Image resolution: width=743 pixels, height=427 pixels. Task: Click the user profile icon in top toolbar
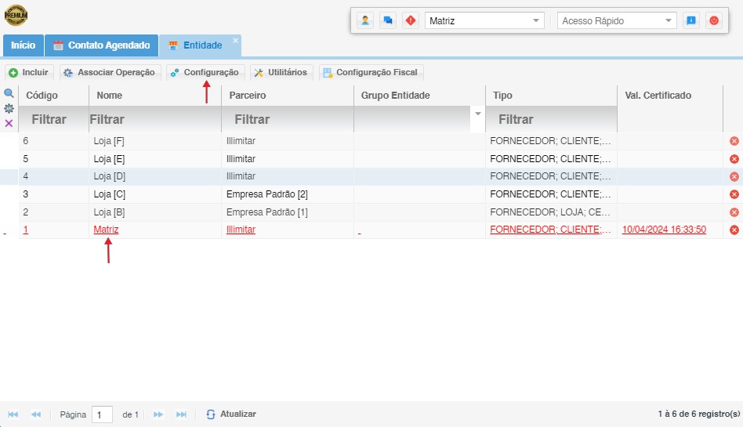[x=364, y=21]
